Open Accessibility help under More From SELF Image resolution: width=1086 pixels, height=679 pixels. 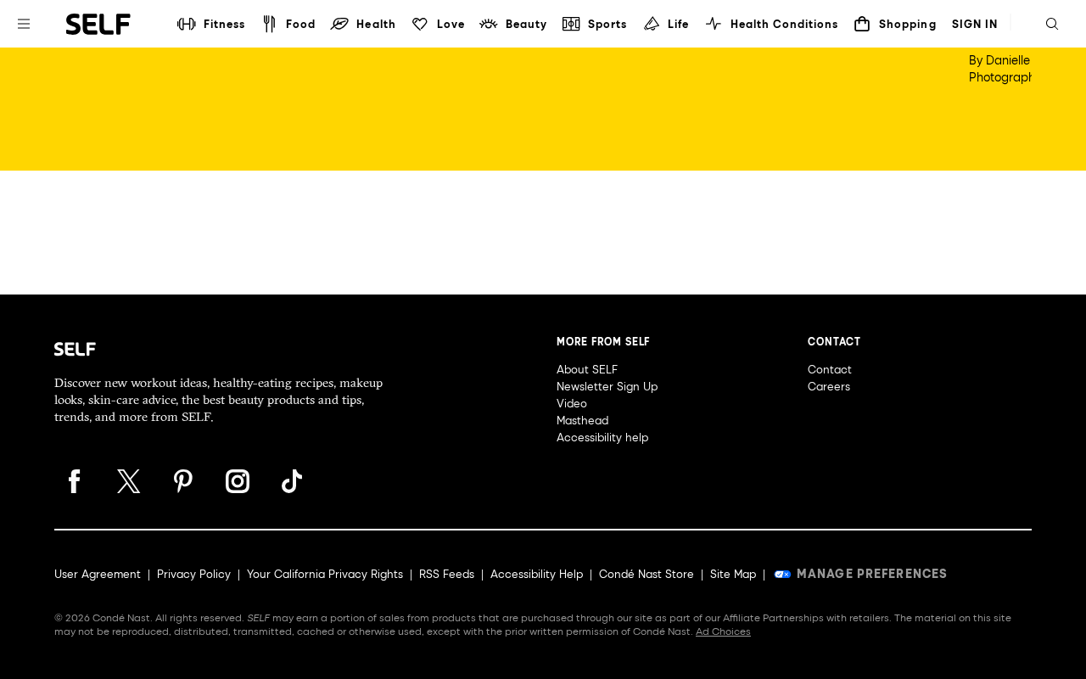602,438
